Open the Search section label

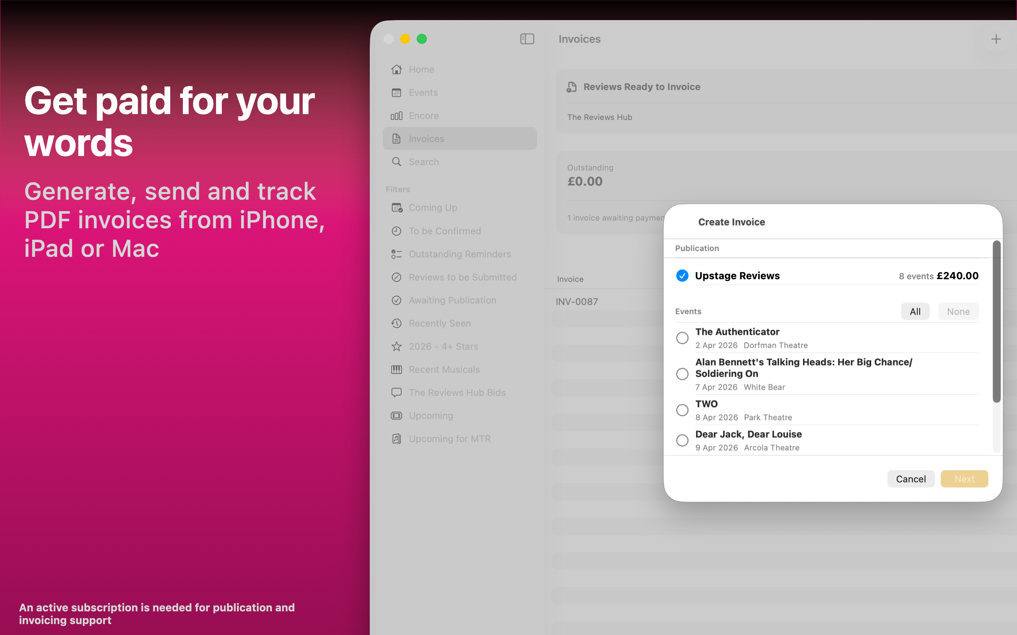[424, 162]
